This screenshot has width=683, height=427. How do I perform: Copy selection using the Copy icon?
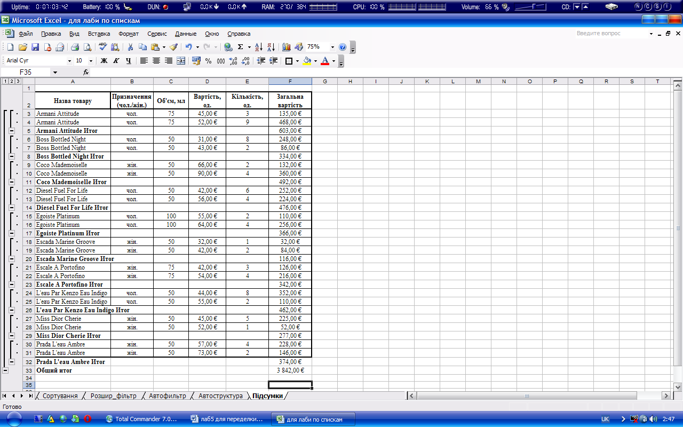(142, 47)
